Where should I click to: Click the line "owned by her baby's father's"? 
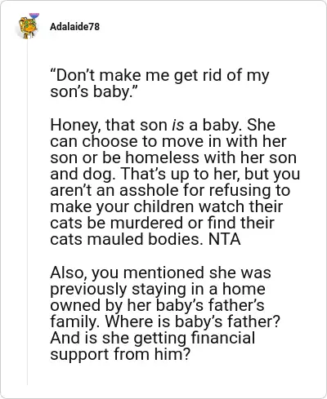157,305
